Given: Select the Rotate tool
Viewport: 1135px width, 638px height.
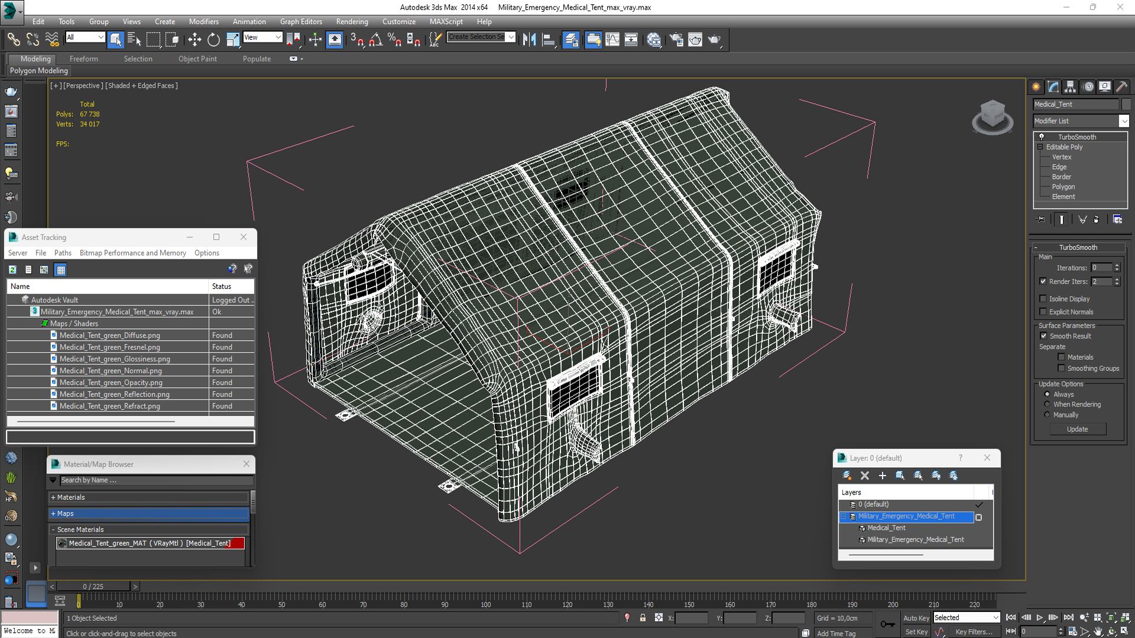Looking at the screenshot, I should pos(213,40).
